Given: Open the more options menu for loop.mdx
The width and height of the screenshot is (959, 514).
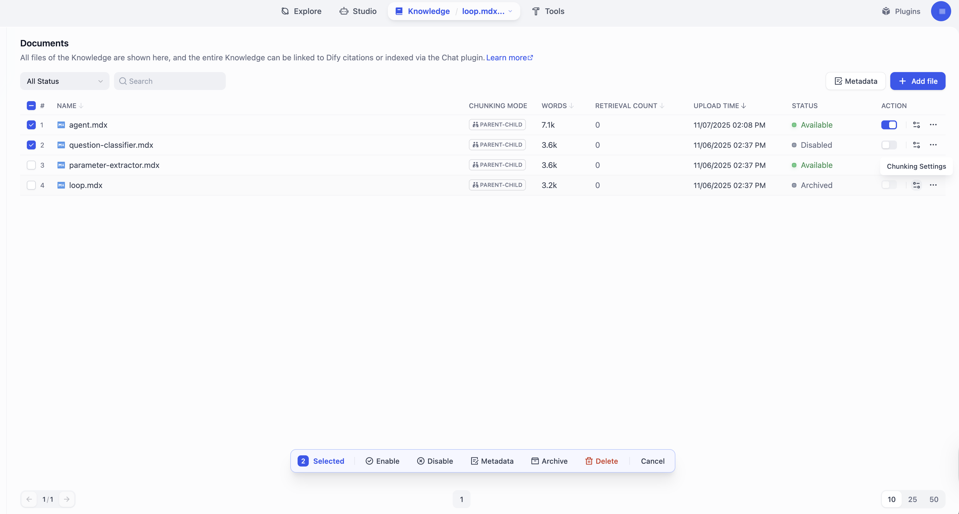Looking at the screenshot, I should click(x=934, y=185).
